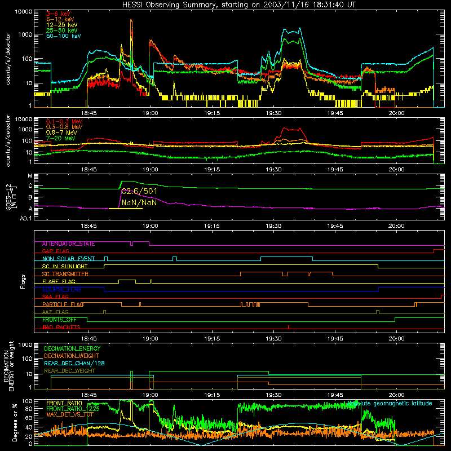Select the SC_TRANSMITTER flag label
The image size is (451, 451).
65,274
